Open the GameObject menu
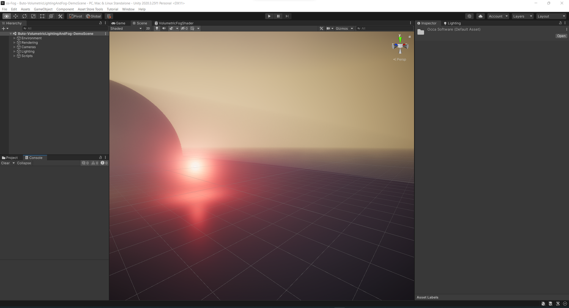Viewport: 569px width, 308px height. point(43,9)
